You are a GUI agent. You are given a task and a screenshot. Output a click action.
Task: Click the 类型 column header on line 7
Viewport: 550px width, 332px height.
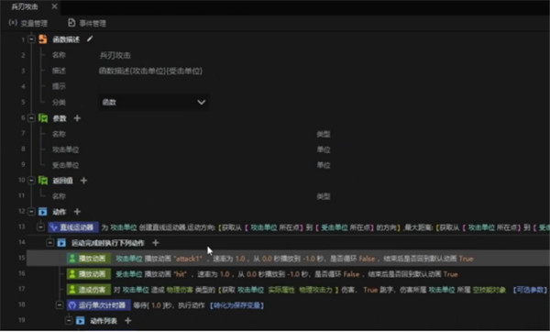coord(323,134)
